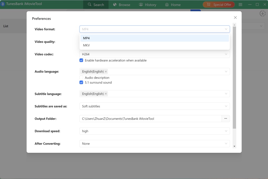268x179 pixels.
Task: Expand the Video codec H264 dropdown
Action: pos(154,54)
